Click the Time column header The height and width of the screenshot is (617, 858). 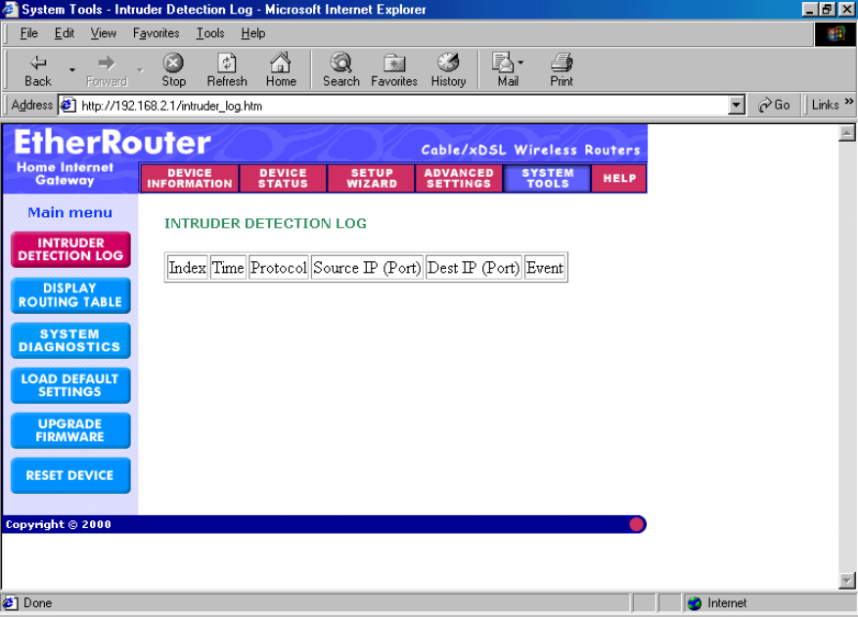click(228, 268)
